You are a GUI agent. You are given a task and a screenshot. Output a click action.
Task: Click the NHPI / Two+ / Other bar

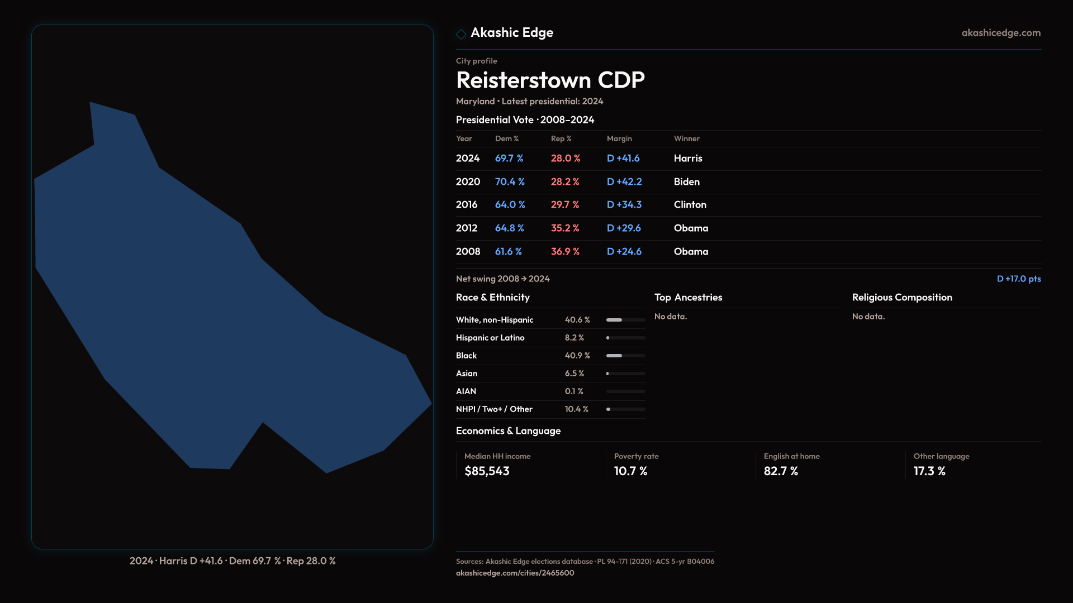tap(625, 409)
